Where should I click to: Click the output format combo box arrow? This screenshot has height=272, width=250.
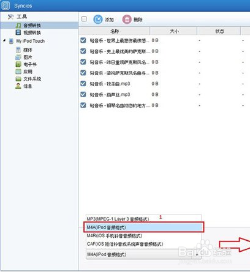(197, 255)
